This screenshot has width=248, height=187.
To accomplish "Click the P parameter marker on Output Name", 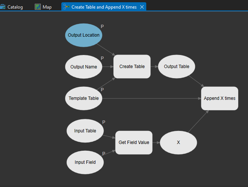I will [102, 58].
